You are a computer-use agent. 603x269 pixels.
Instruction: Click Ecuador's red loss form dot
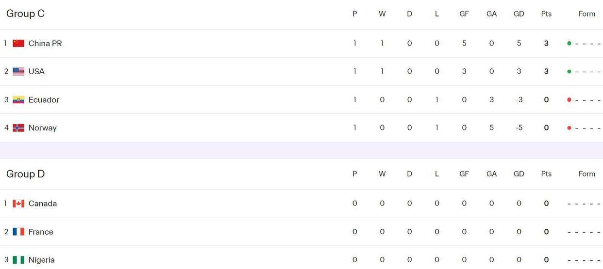569,100
